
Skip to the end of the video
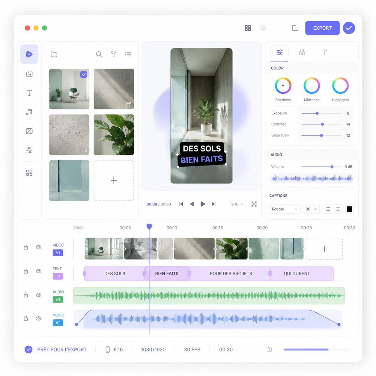coord(213,204)
